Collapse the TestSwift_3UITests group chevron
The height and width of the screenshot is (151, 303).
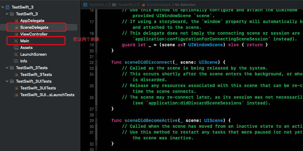[7, 81]
